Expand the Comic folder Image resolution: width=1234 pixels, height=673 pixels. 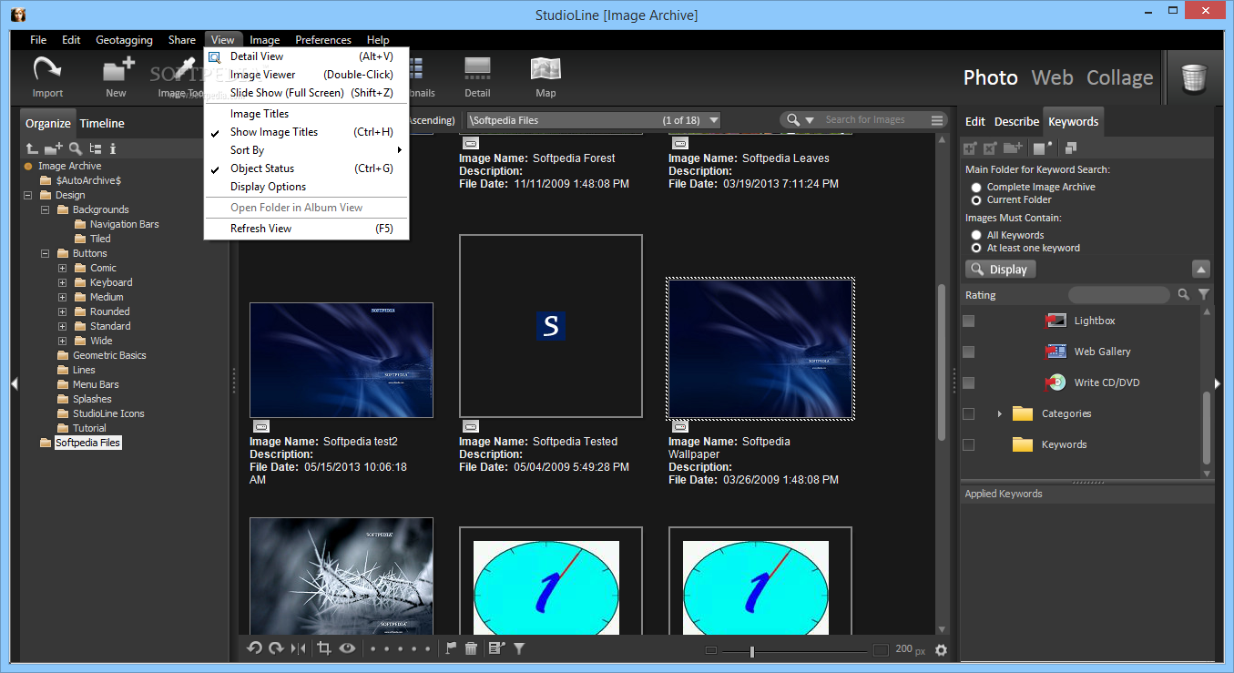click(63, 268)
